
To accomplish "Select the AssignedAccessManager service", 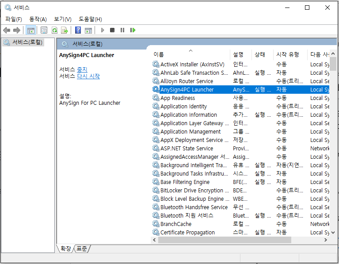I will (240, 157).
